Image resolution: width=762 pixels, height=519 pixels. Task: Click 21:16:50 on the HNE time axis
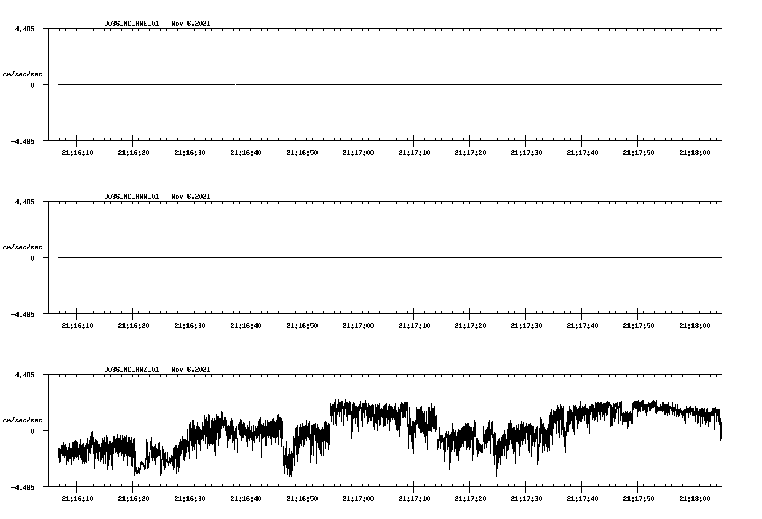point(302,153)
